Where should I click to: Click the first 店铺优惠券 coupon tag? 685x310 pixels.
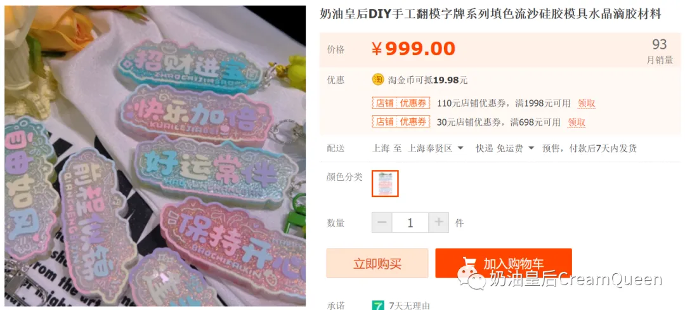pos(401,103)
